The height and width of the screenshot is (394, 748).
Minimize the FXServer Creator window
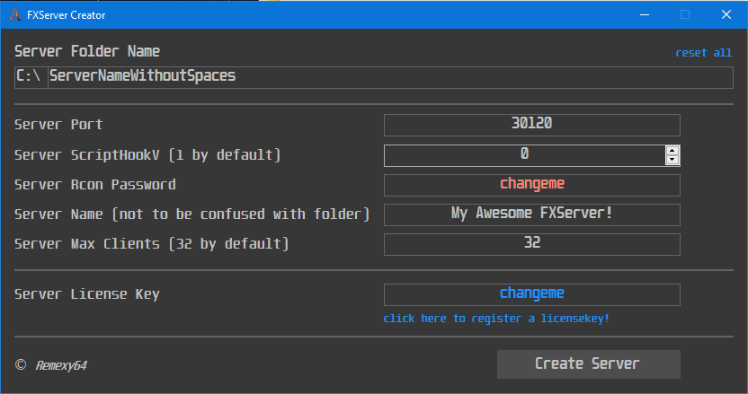pos(645,14)
